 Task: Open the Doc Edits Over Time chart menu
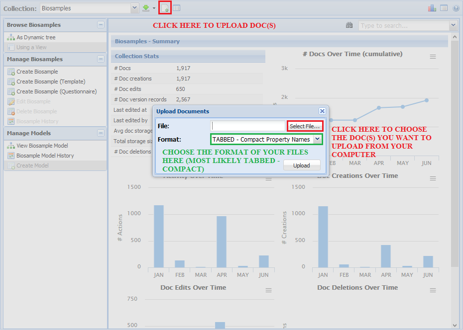click(x=269, y=290)
